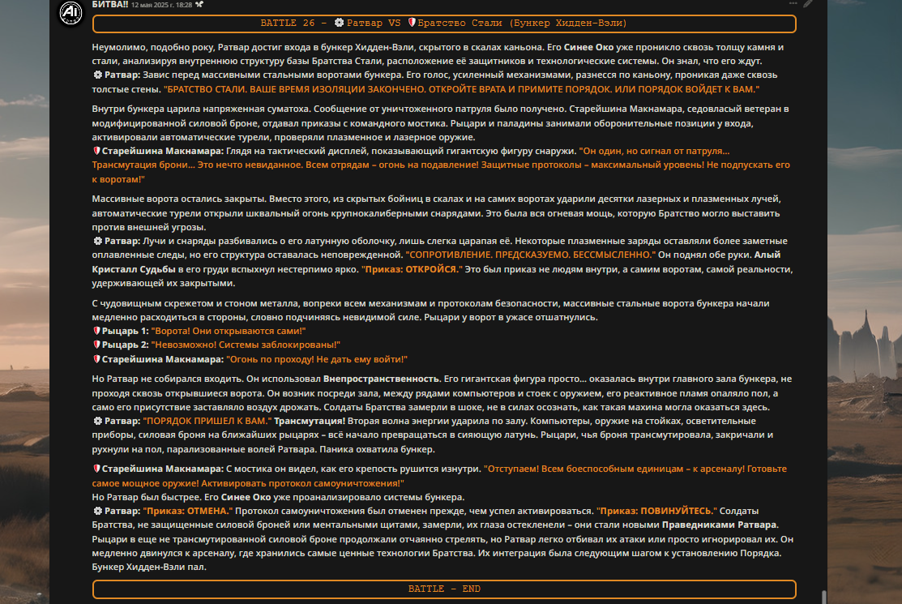Screen dimensions: 902x604
Task: Click the BATTLE – END footer box
Action: click(x=444, y=589)
